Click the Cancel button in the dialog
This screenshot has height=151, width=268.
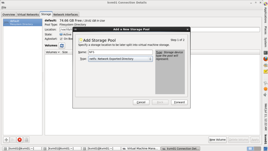(141, 102)
